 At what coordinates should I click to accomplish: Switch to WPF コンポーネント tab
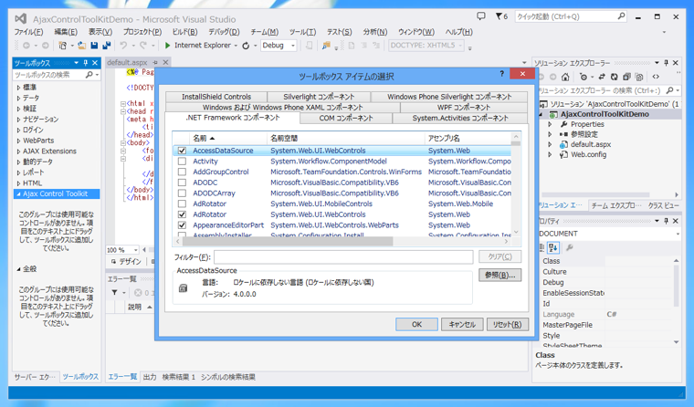click(x=464, y=107)
